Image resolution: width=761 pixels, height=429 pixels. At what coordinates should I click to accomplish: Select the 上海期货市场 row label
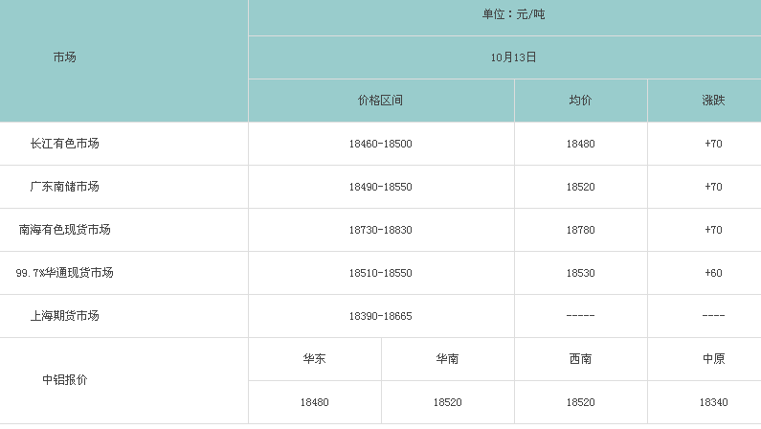[64, 316]
